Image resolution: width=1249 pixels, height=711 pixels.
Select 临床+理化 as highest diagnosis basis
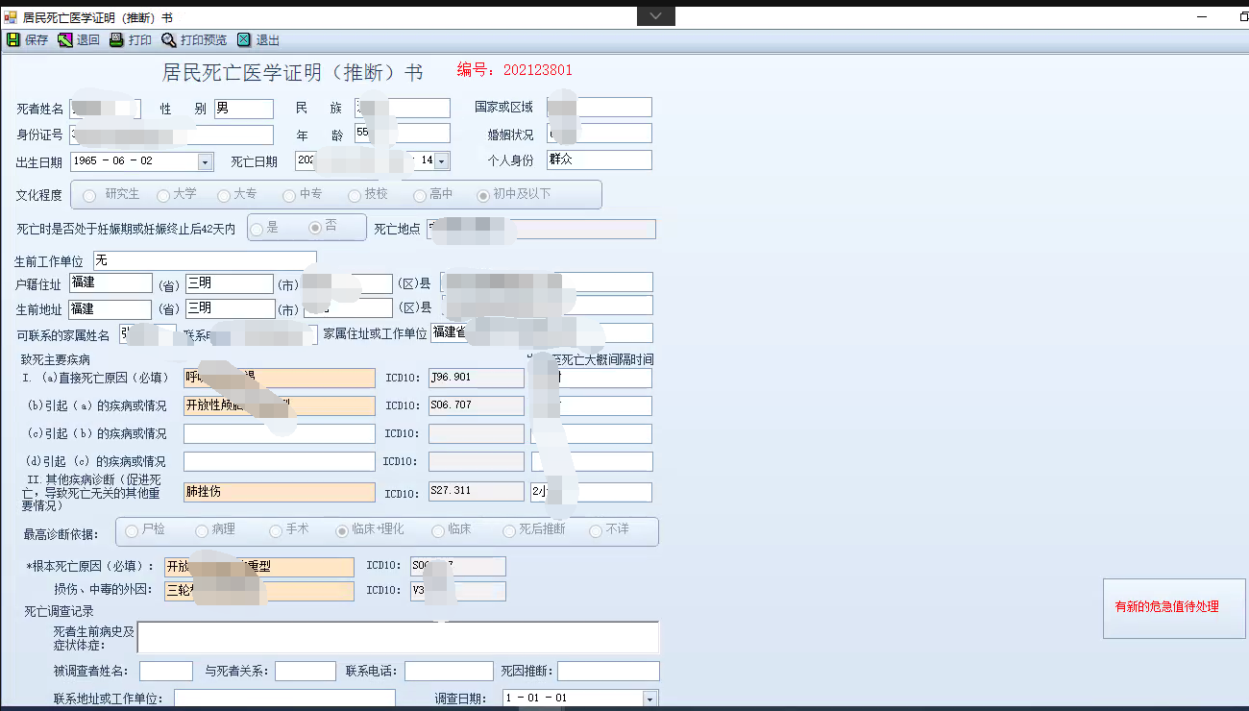342,530
